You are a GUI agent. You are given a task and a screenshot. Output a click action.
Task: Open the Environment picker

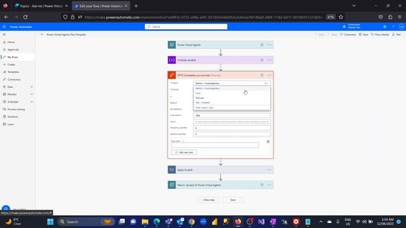click(351, 27)
